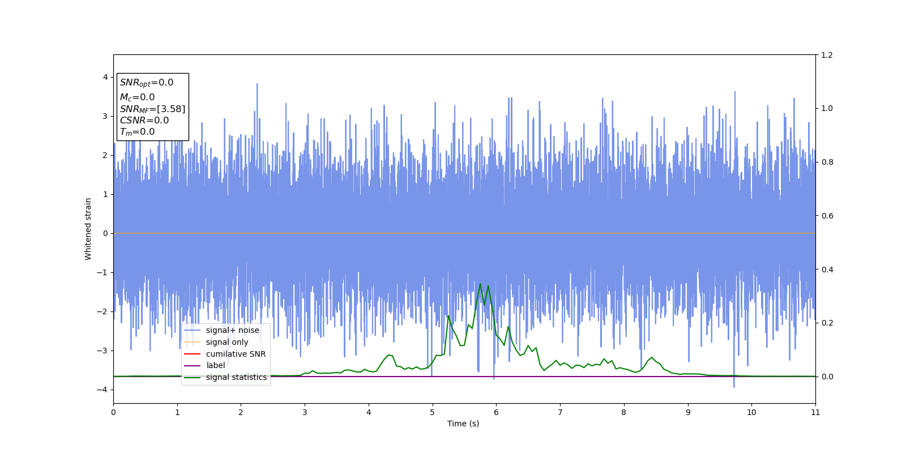Click the x-axis tick label 8
This screenshot has height=453, width=906.
(x=624, y=412)
